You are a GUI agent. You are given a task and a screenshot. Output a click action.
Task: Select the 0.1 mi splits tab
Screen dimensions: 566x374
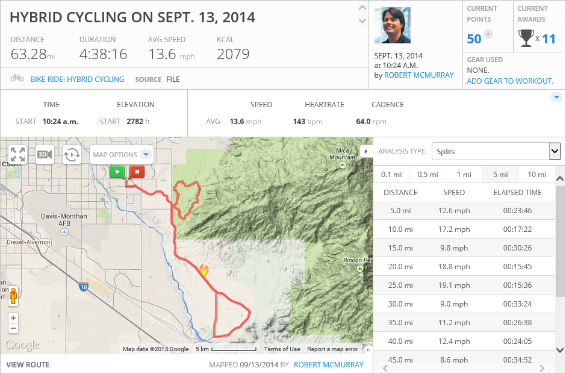pyautogui.click(x=391, y=175)
